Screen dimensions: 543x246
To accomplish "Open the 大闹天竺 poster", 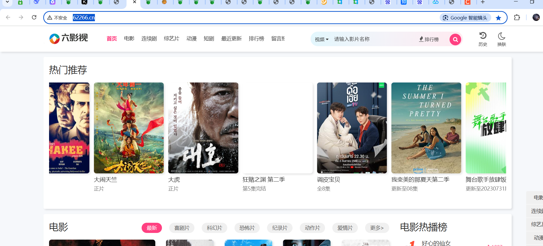I will [129, 128].
